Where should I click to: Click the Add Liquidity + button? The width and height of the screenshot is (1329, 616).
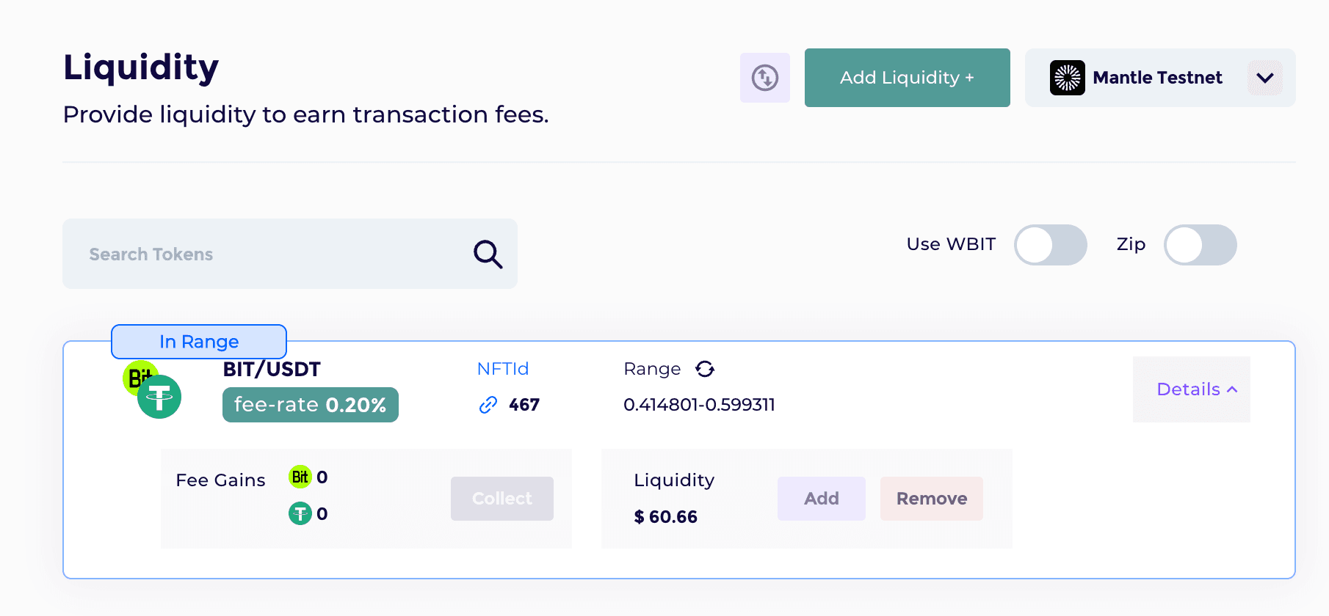(907, 78)
